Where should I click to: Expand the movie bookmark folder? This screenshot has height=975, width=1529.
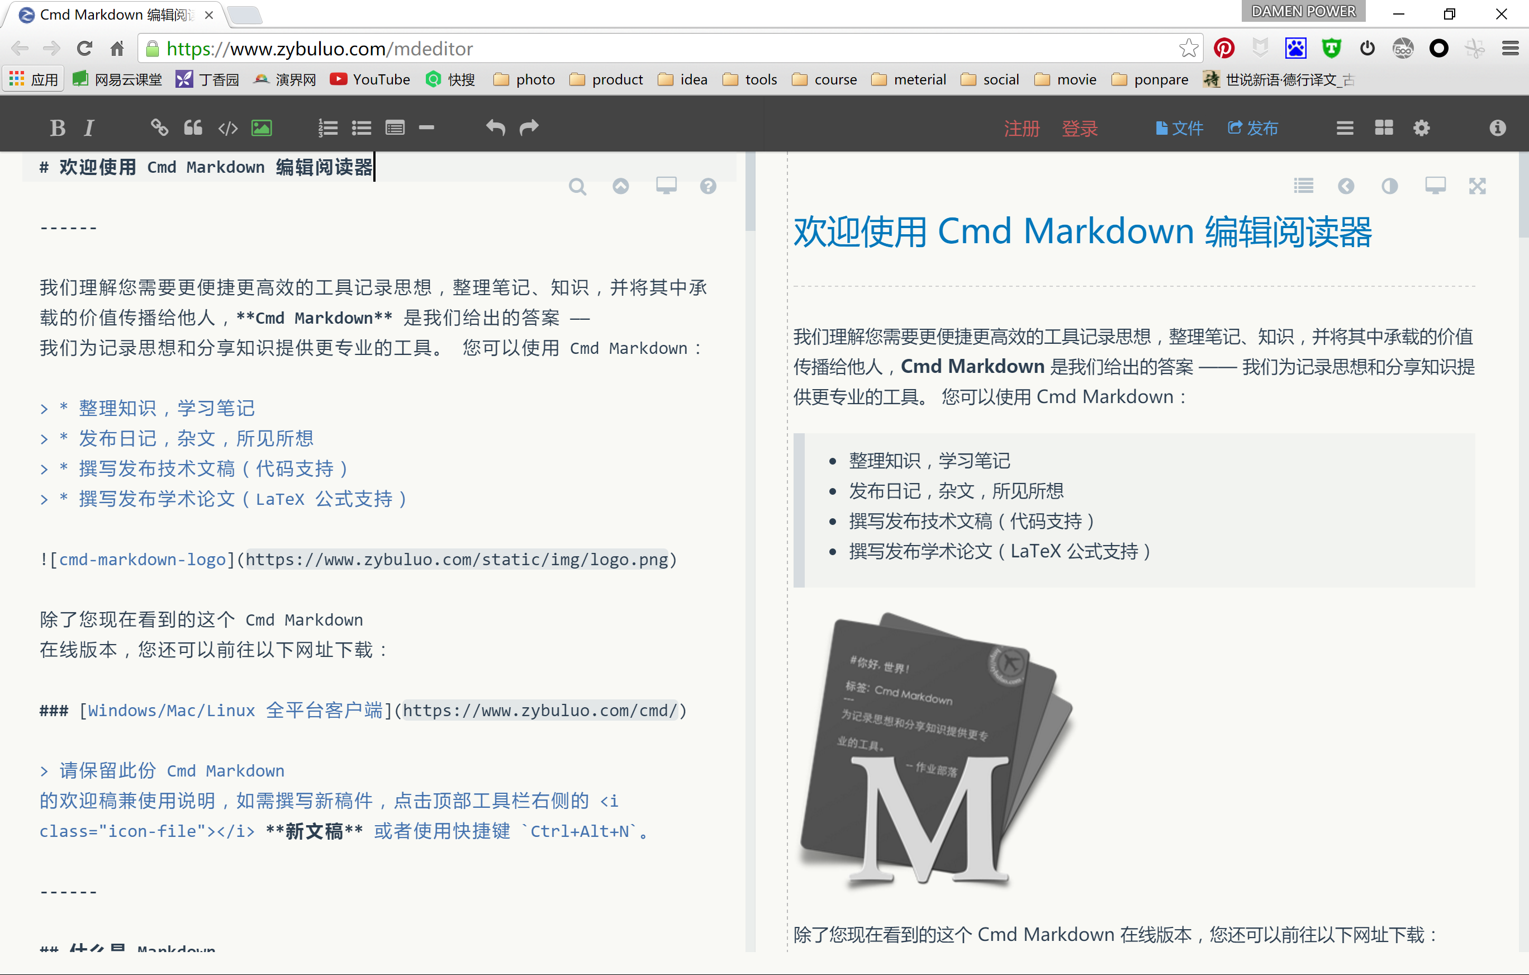tap(1066, 79)
